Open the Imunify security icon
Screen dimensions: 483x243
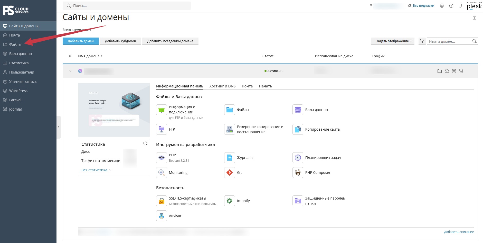229,201
